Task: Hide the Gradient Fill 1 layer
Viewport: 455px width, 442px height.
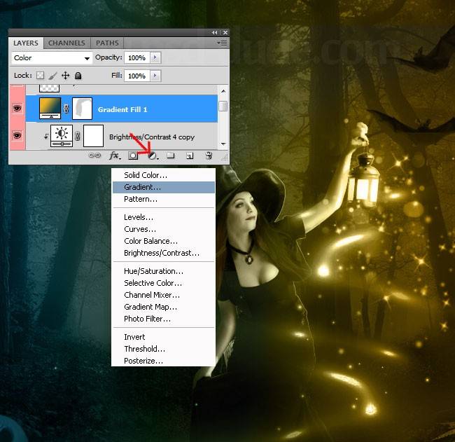Action: click(17, 109)
